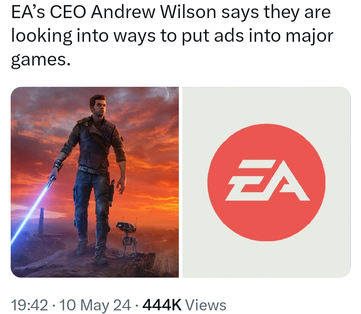The image size is (361, 314).
Task: Open the 19:42 post timestamp
Action: 30,305
